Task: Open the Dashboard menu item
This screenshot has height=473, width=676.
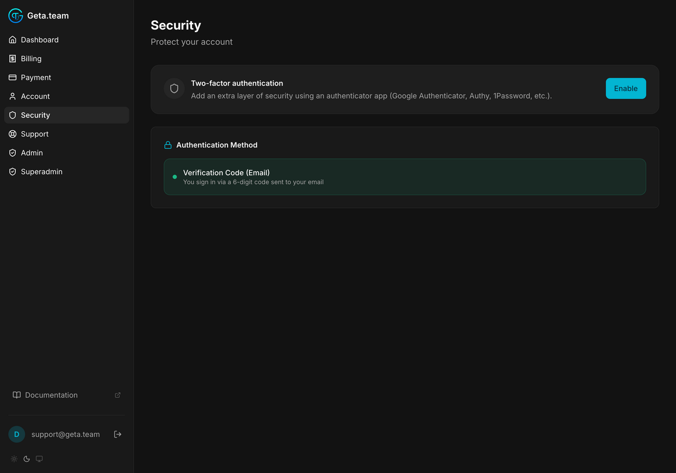Action: point(67,40)
